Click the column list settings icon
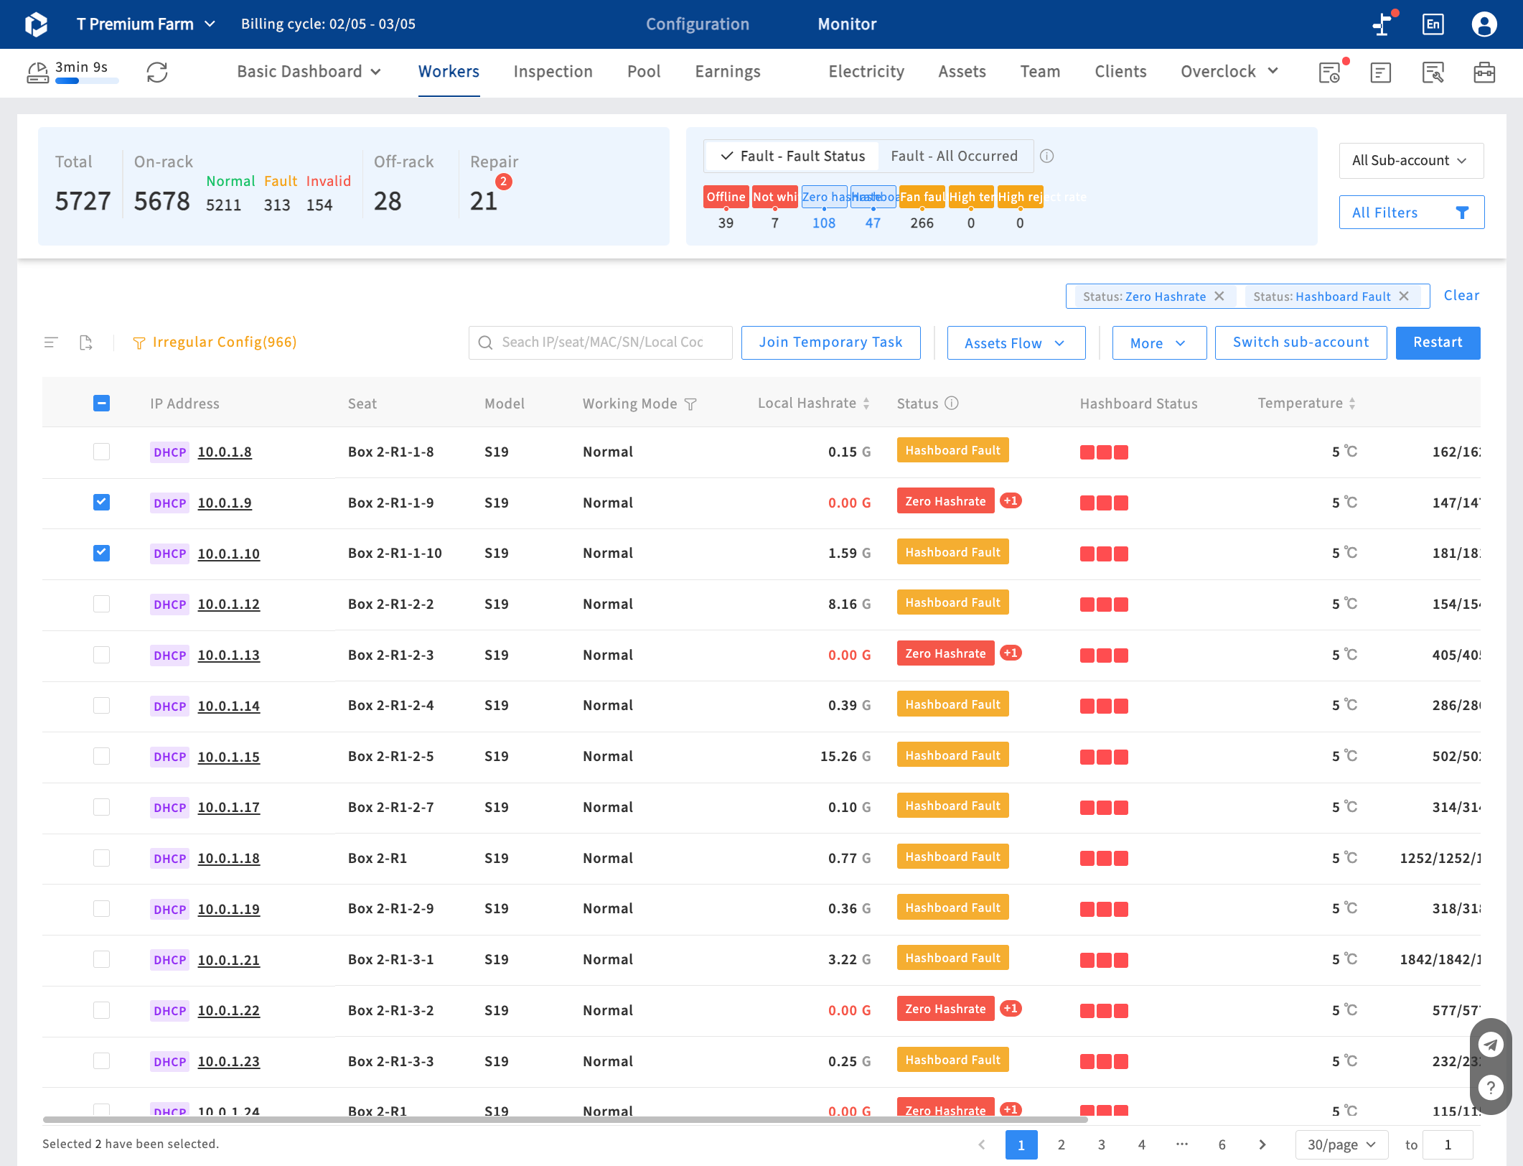 (51, 342)
